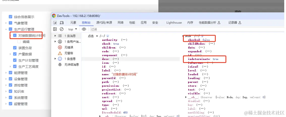Expand the 生产工艺调度 tree node arrow

tap(10, 67)
